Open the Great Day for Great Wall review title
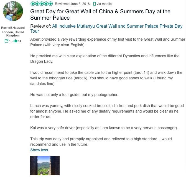 tap(100, 15)
